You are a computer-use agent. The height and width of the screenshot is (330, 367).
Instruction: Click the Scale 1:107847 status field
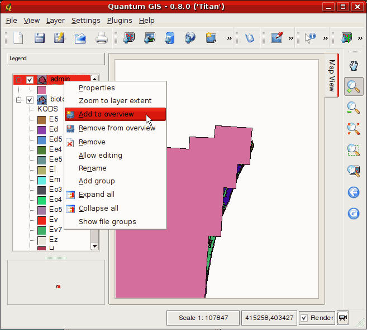(x=203, y=318)
